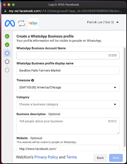
Task: Open the Terms link
Action: tap(72, 157)
